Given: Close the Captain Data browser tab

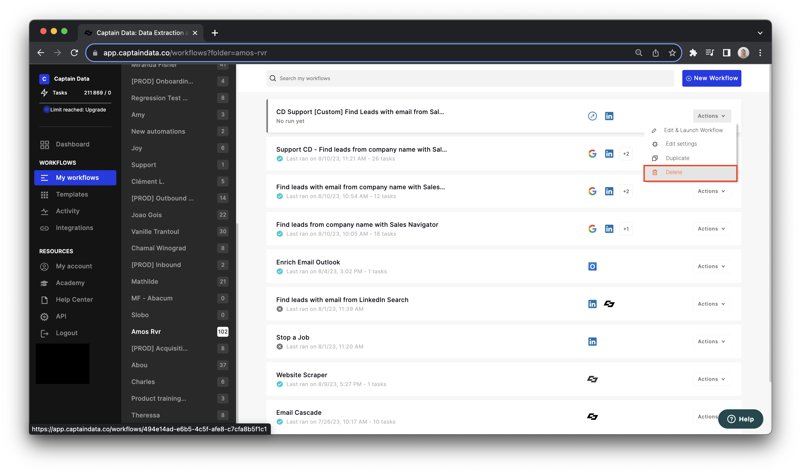Looking at the screenshot, I should (195, 33).
